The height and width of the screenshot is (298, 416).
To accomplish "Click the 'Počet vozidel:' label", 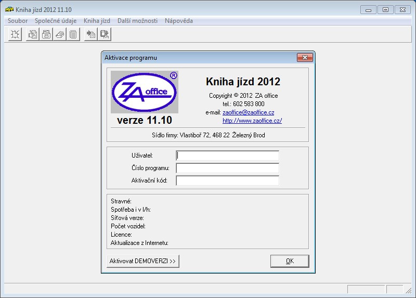I will pos(128,226).
